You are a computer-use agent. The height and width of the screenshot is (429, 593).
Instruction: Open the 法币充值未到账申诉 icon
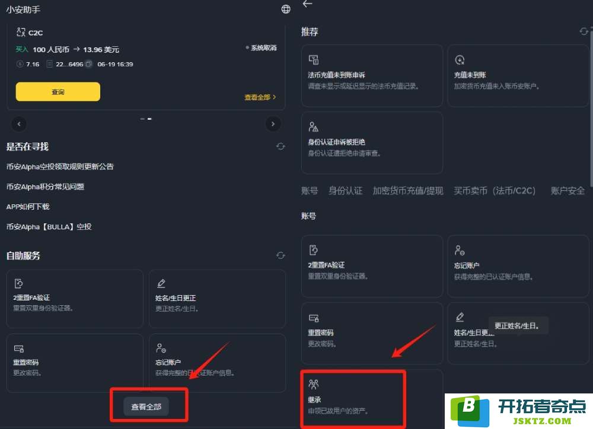pos(314,60)
